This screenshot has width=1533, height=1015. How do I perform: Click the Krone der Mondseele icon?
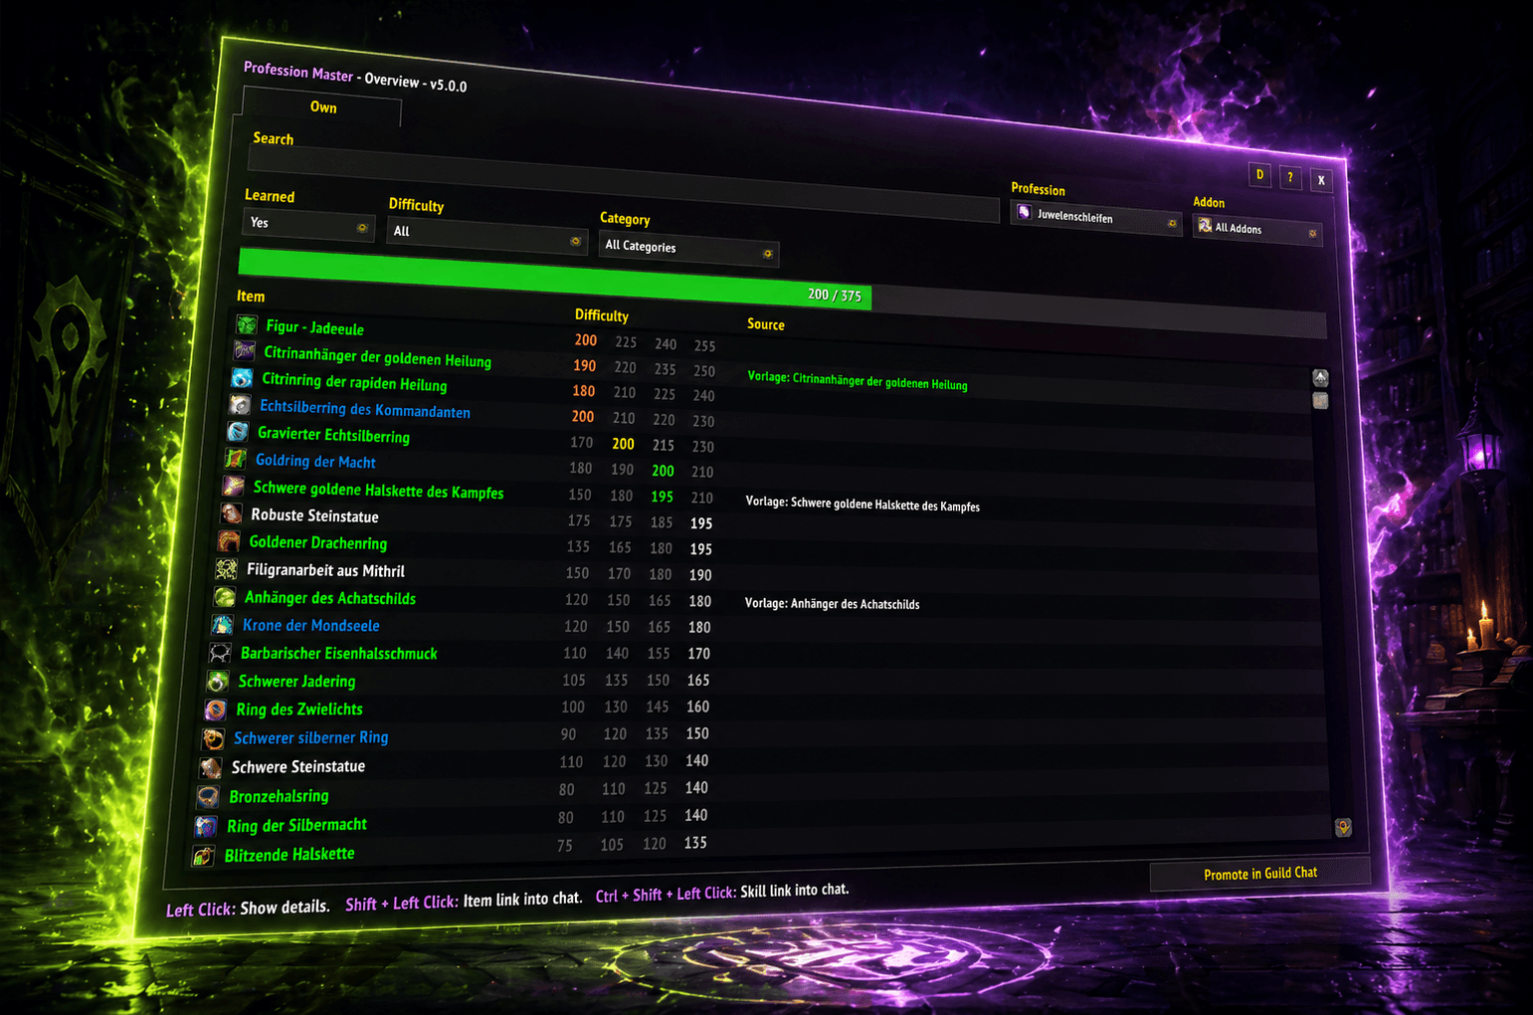pos(223,625)
